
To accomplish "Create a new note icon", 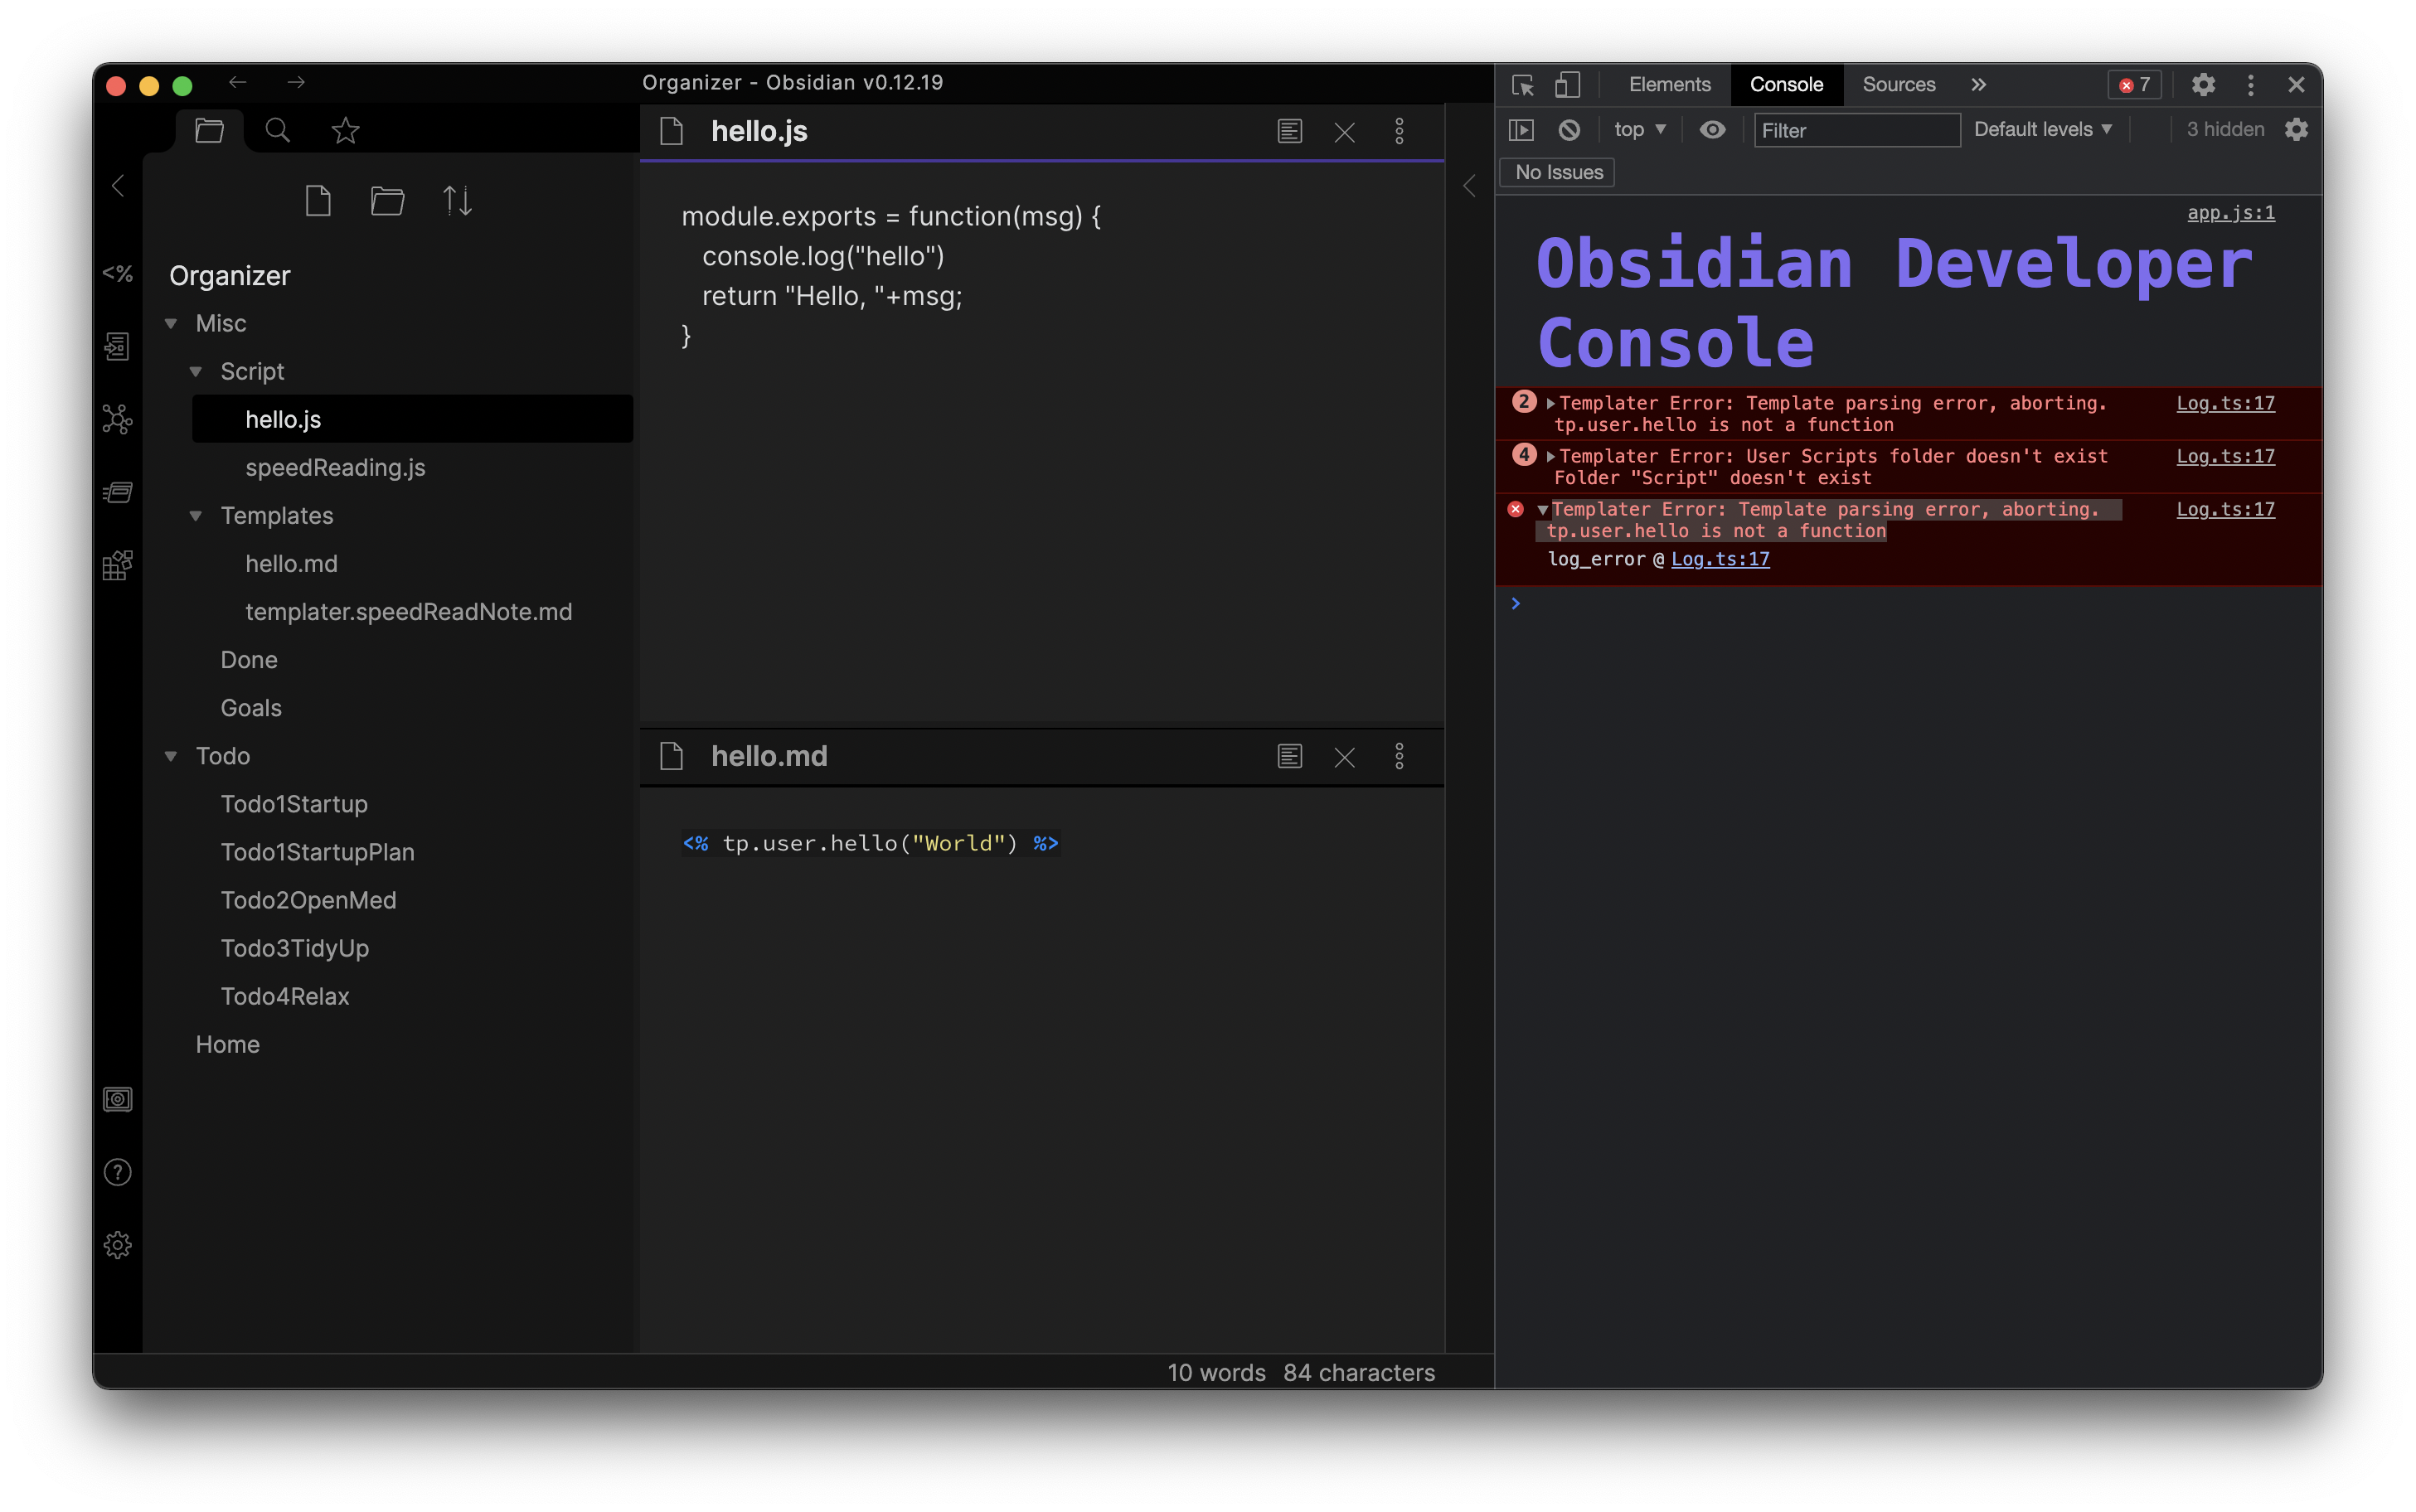I will point(318,201).
